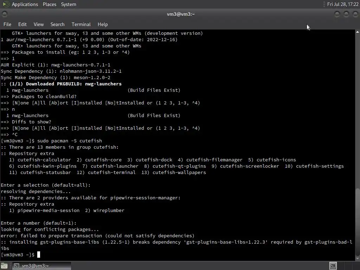The height and width of the screenshot is (270, 360).
Task: Open the File menu in terminal
Action: pos(7,24)
